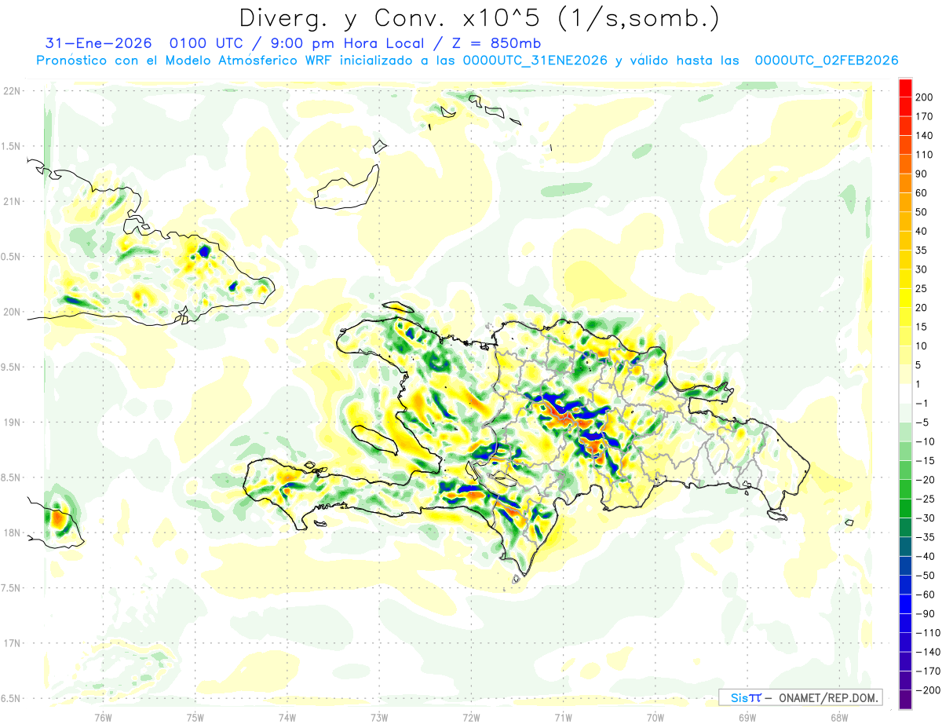This screenshot has height=728, width=942.
Task: Click the '70W' longitude label
Action: coord(655,716)
